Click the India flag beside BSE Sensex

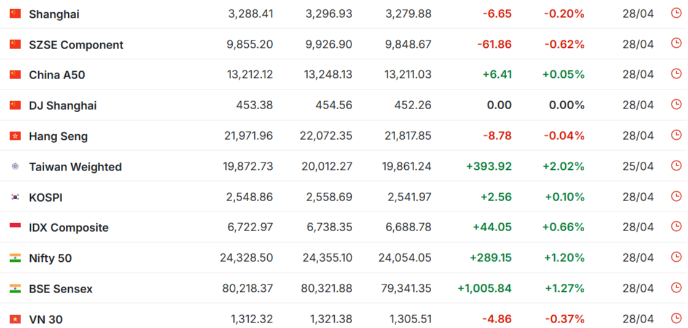(15, 289)
